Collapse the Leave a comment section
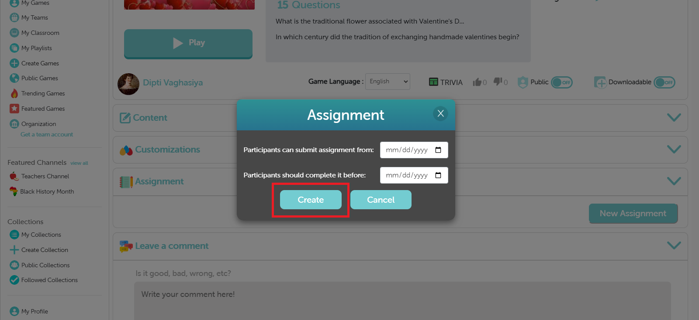 [x=674, y=246]
